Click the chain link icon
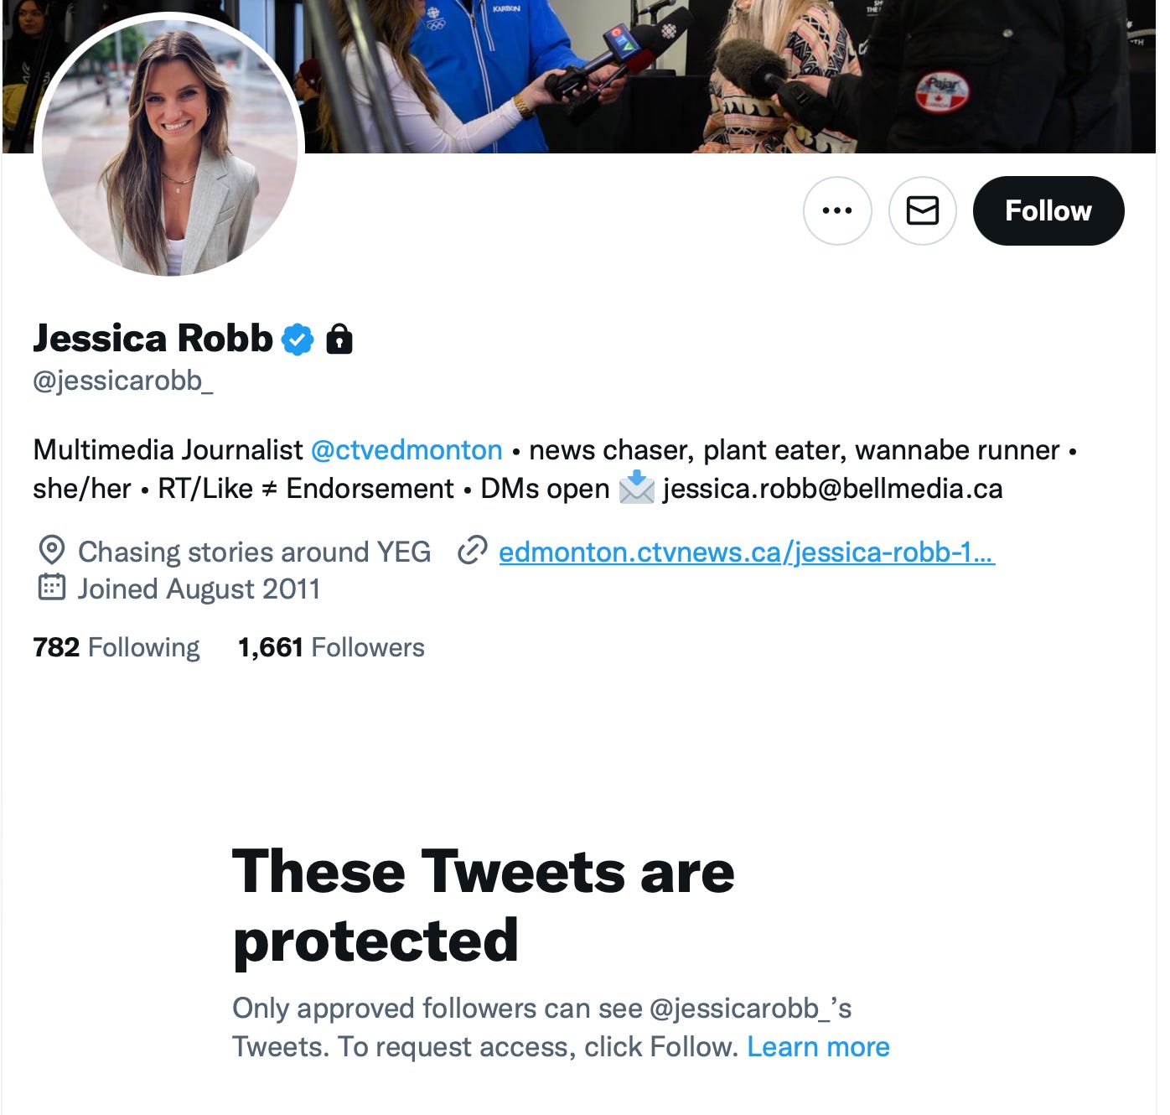The height and width of the screenshot is (1115, 1170). [x=473, y=551]
